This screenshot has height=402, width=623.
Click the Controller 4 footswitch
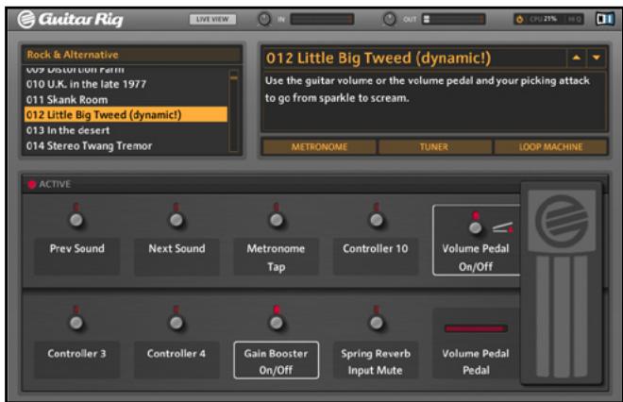[x=177, y=323]
